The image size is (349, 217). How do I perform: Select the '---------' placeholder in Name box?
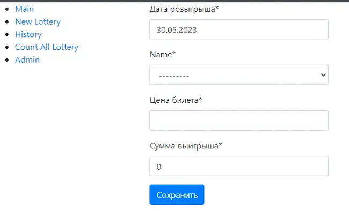(174, 76)
